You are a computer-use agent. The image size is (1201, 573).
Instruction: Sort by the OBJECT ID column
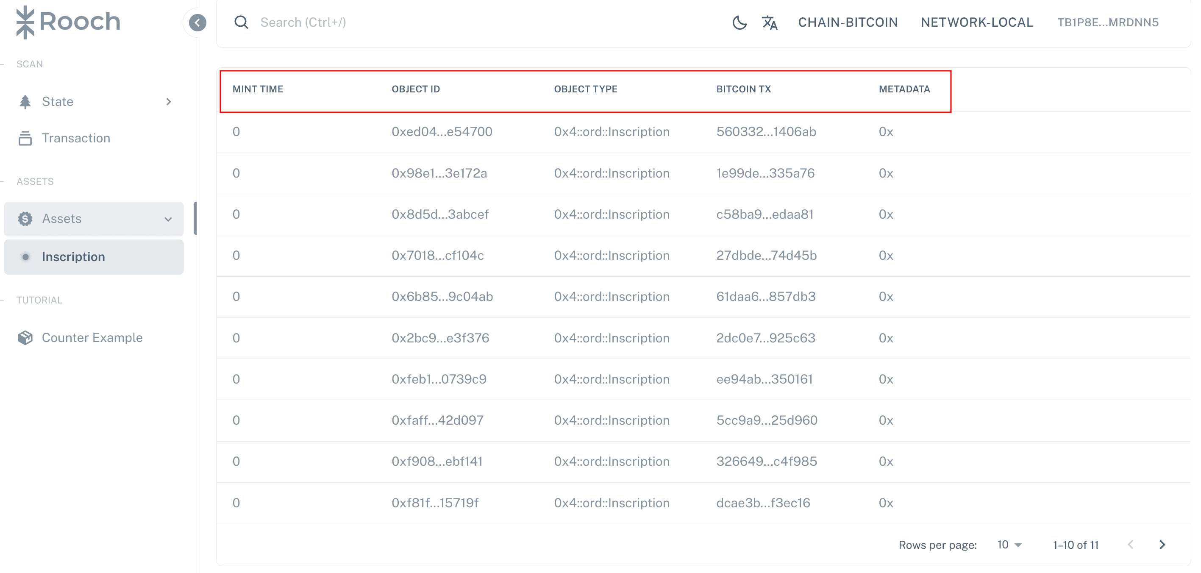(415, 89)
